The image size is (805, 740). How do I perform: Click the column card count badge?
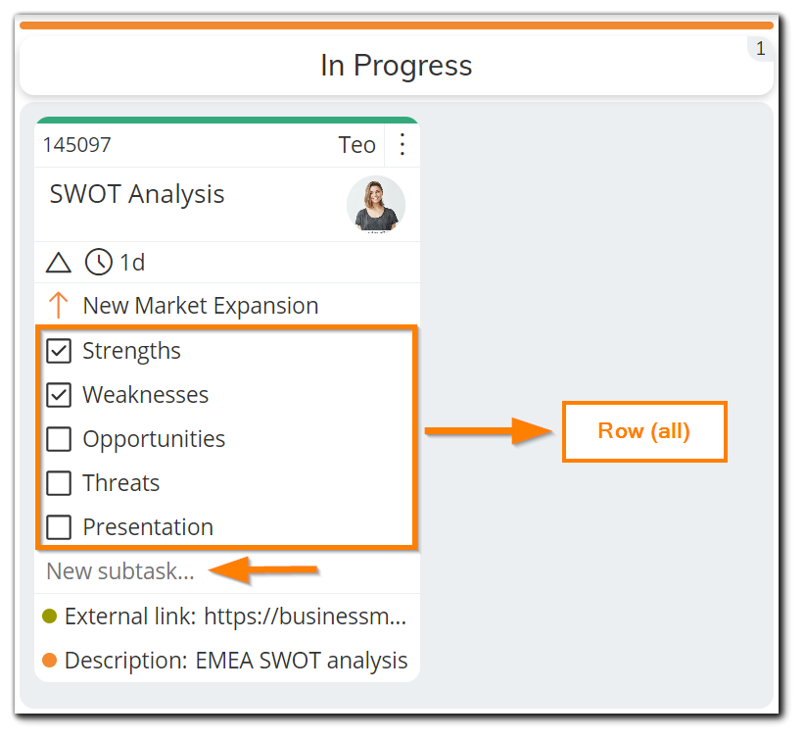point(760,49)
